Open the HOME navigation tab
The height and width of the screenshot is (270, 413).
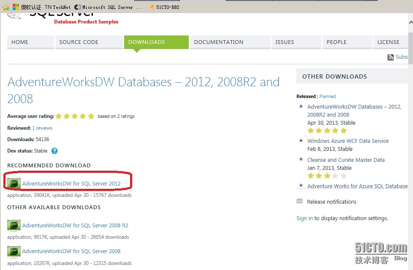point(30,42)
